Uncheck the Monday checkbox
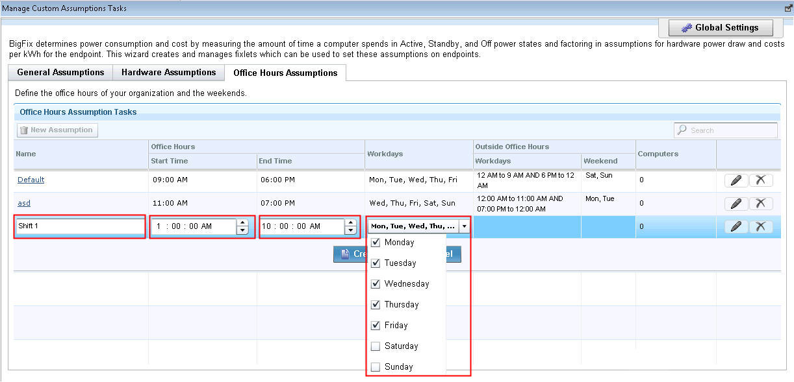794x382 pixels. coord(376,243)
